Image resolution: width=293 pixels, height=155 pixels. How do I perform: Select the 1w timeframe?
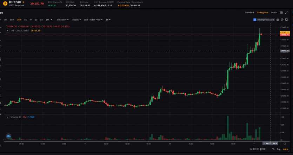coord(41,20)
